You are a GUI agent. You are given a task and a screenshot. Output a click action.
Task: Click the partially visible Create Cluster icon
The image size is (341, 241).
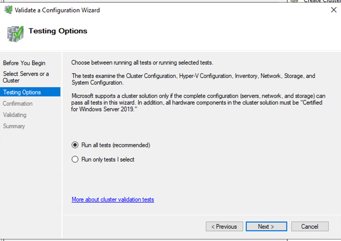coord(294,1)
